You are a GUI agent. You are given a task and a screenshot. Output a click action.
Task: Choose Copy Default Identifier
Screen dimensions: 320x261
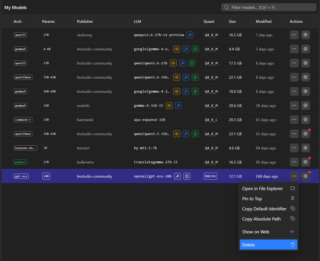[x=269, y=209]
